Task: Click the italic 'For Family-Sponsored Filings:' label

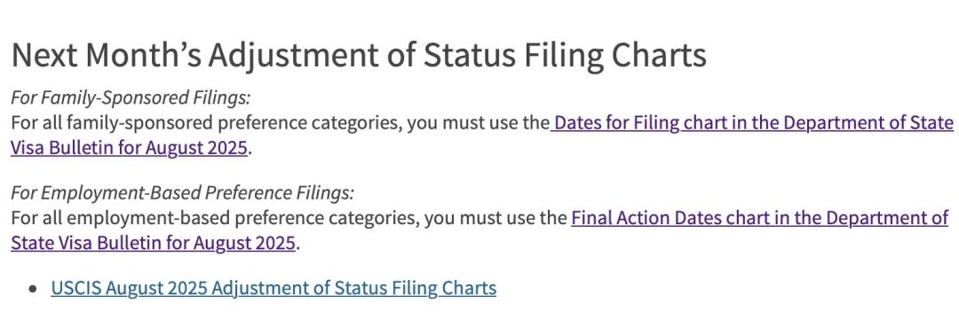Action: click(131, 98)
